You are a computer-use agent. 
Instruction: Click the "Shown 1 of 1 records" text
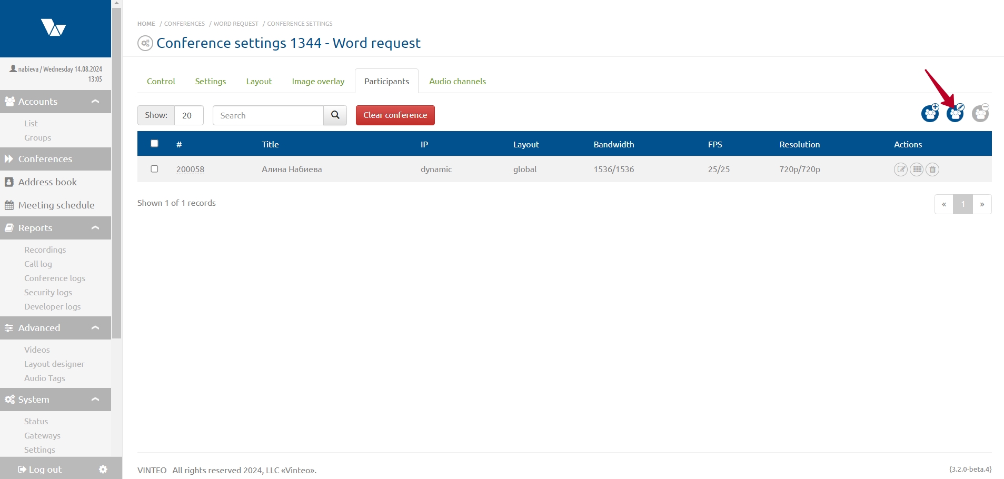tap(176, 203)
